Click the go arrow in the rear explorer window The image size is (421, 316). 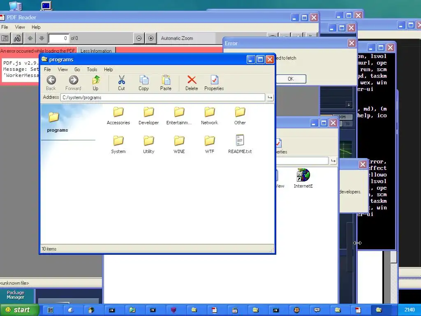point(333,161)
